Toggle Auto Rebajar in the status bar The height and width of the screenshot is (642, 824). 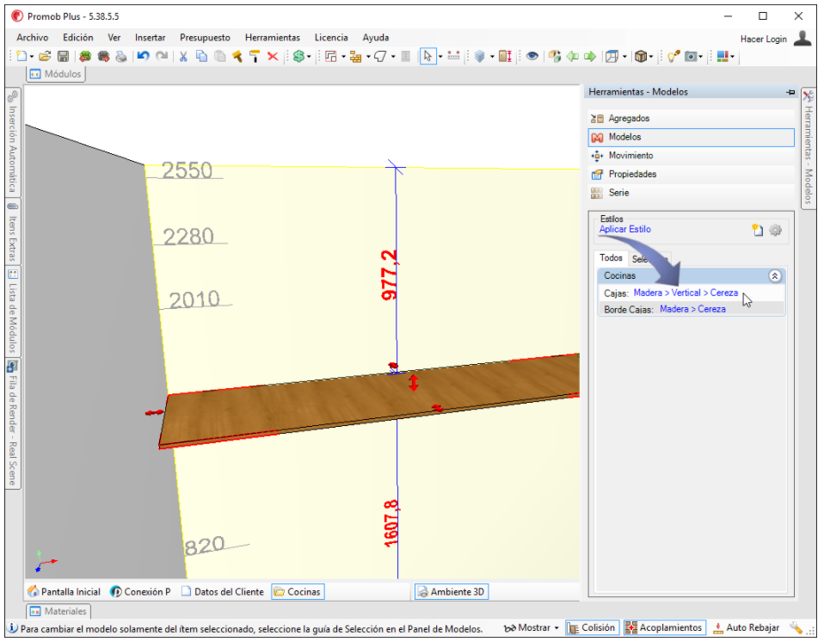[x=747, y=627]
